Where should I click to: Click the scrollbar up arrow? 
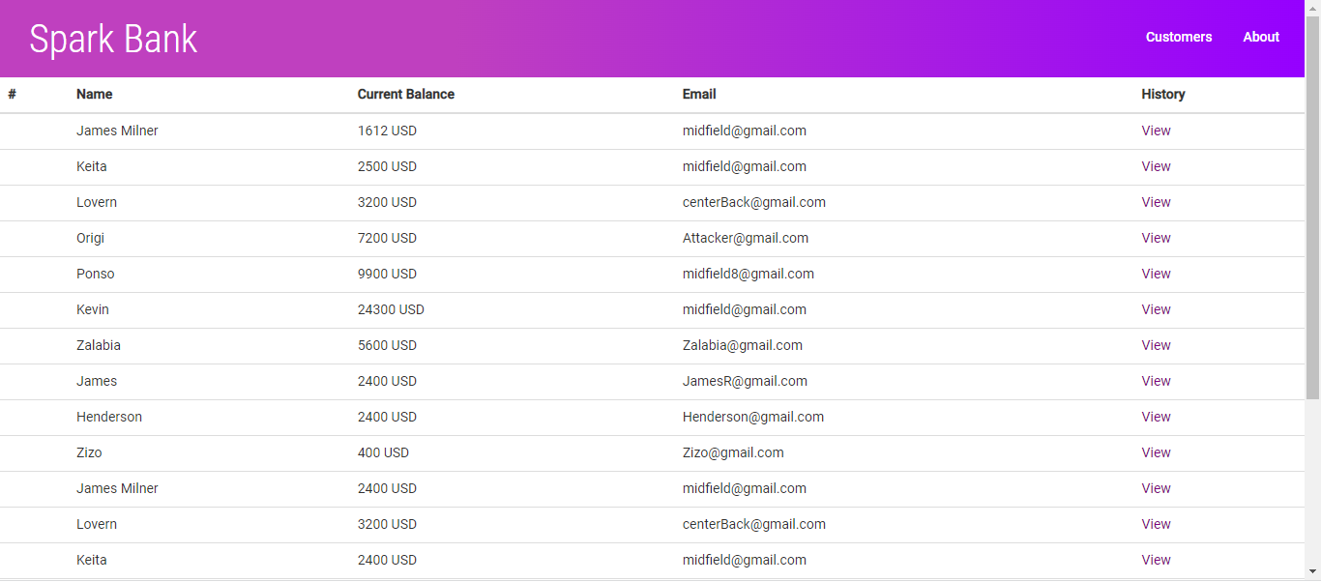coord(1313,8)
